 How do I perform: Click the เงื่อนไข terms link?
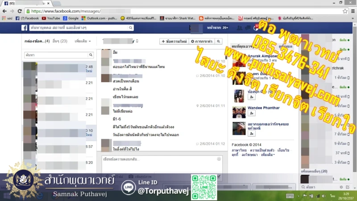pyautogui.click(x=283, y=150)
